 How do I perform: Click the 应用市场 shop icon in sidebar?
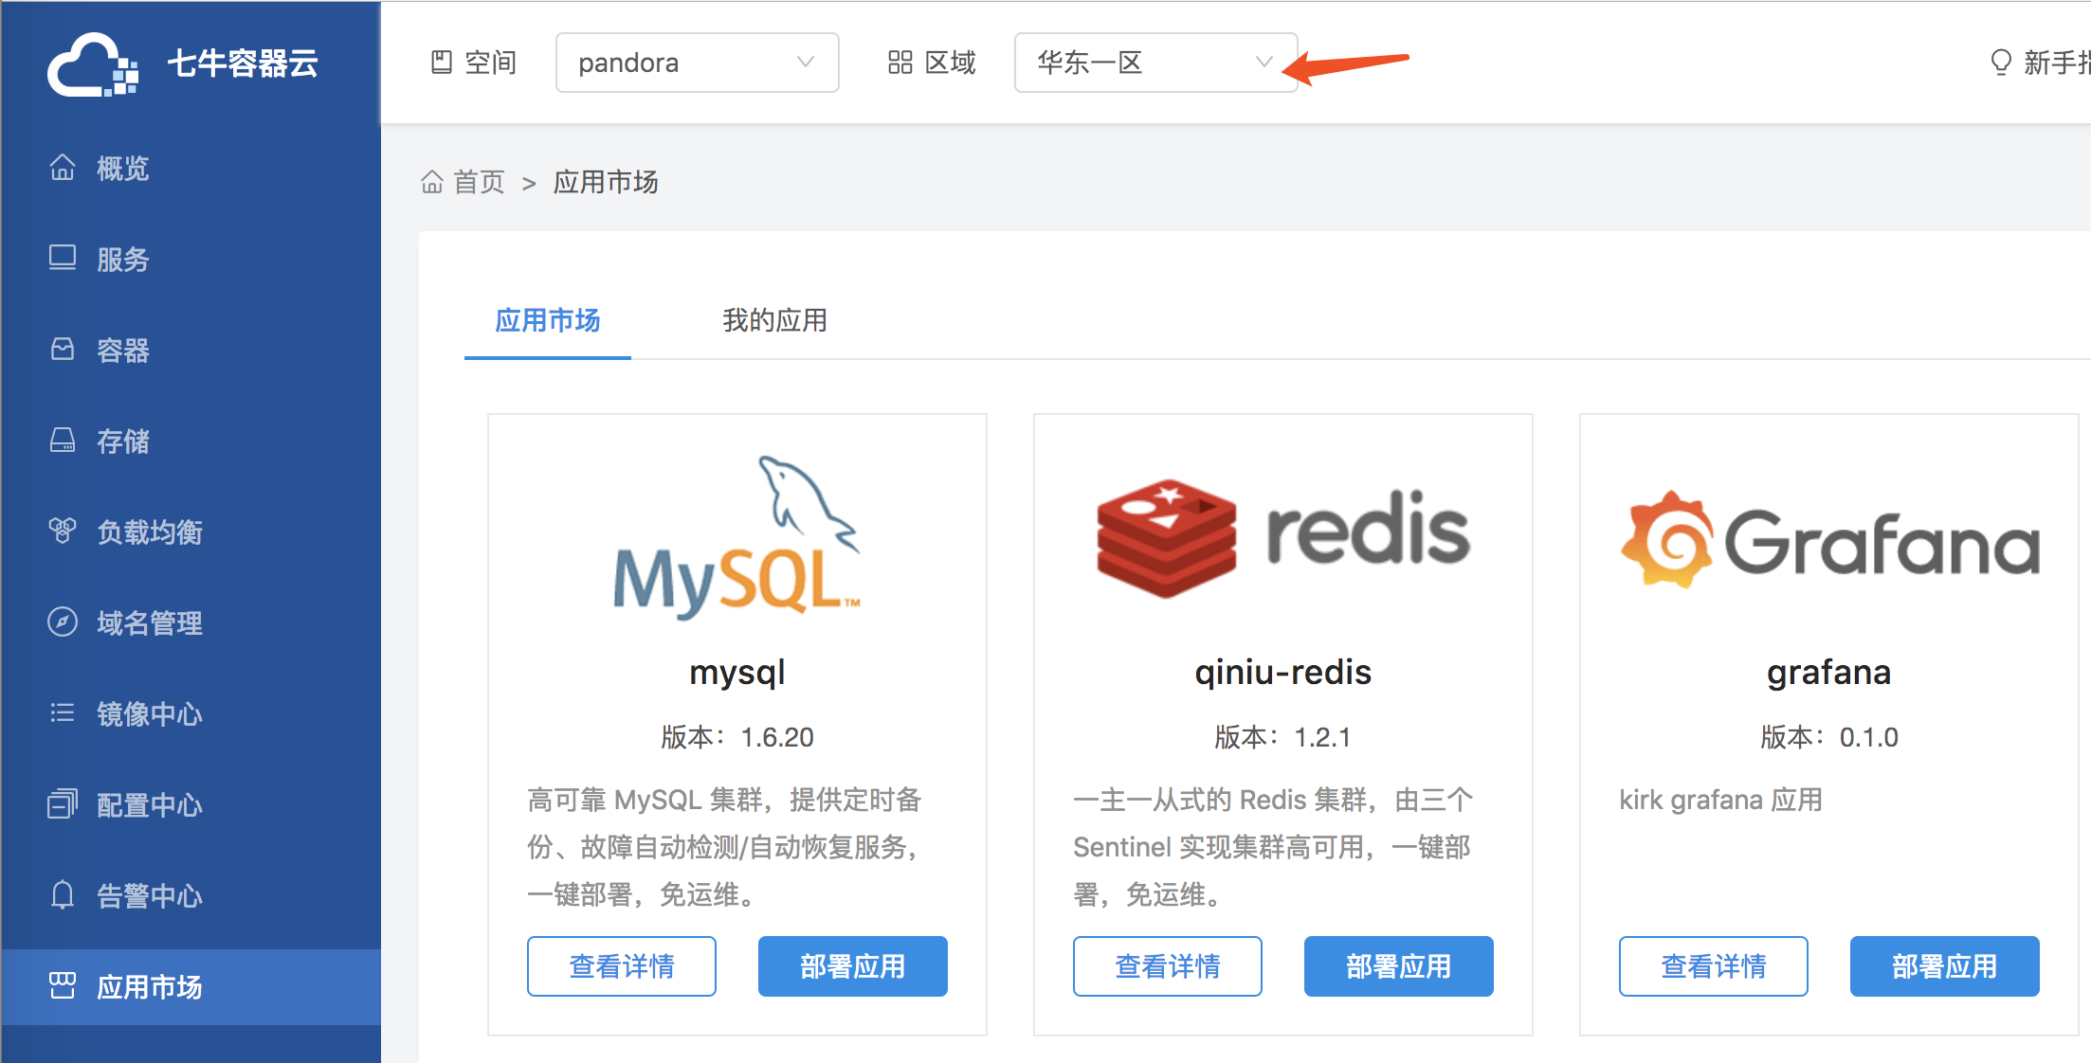63,986
